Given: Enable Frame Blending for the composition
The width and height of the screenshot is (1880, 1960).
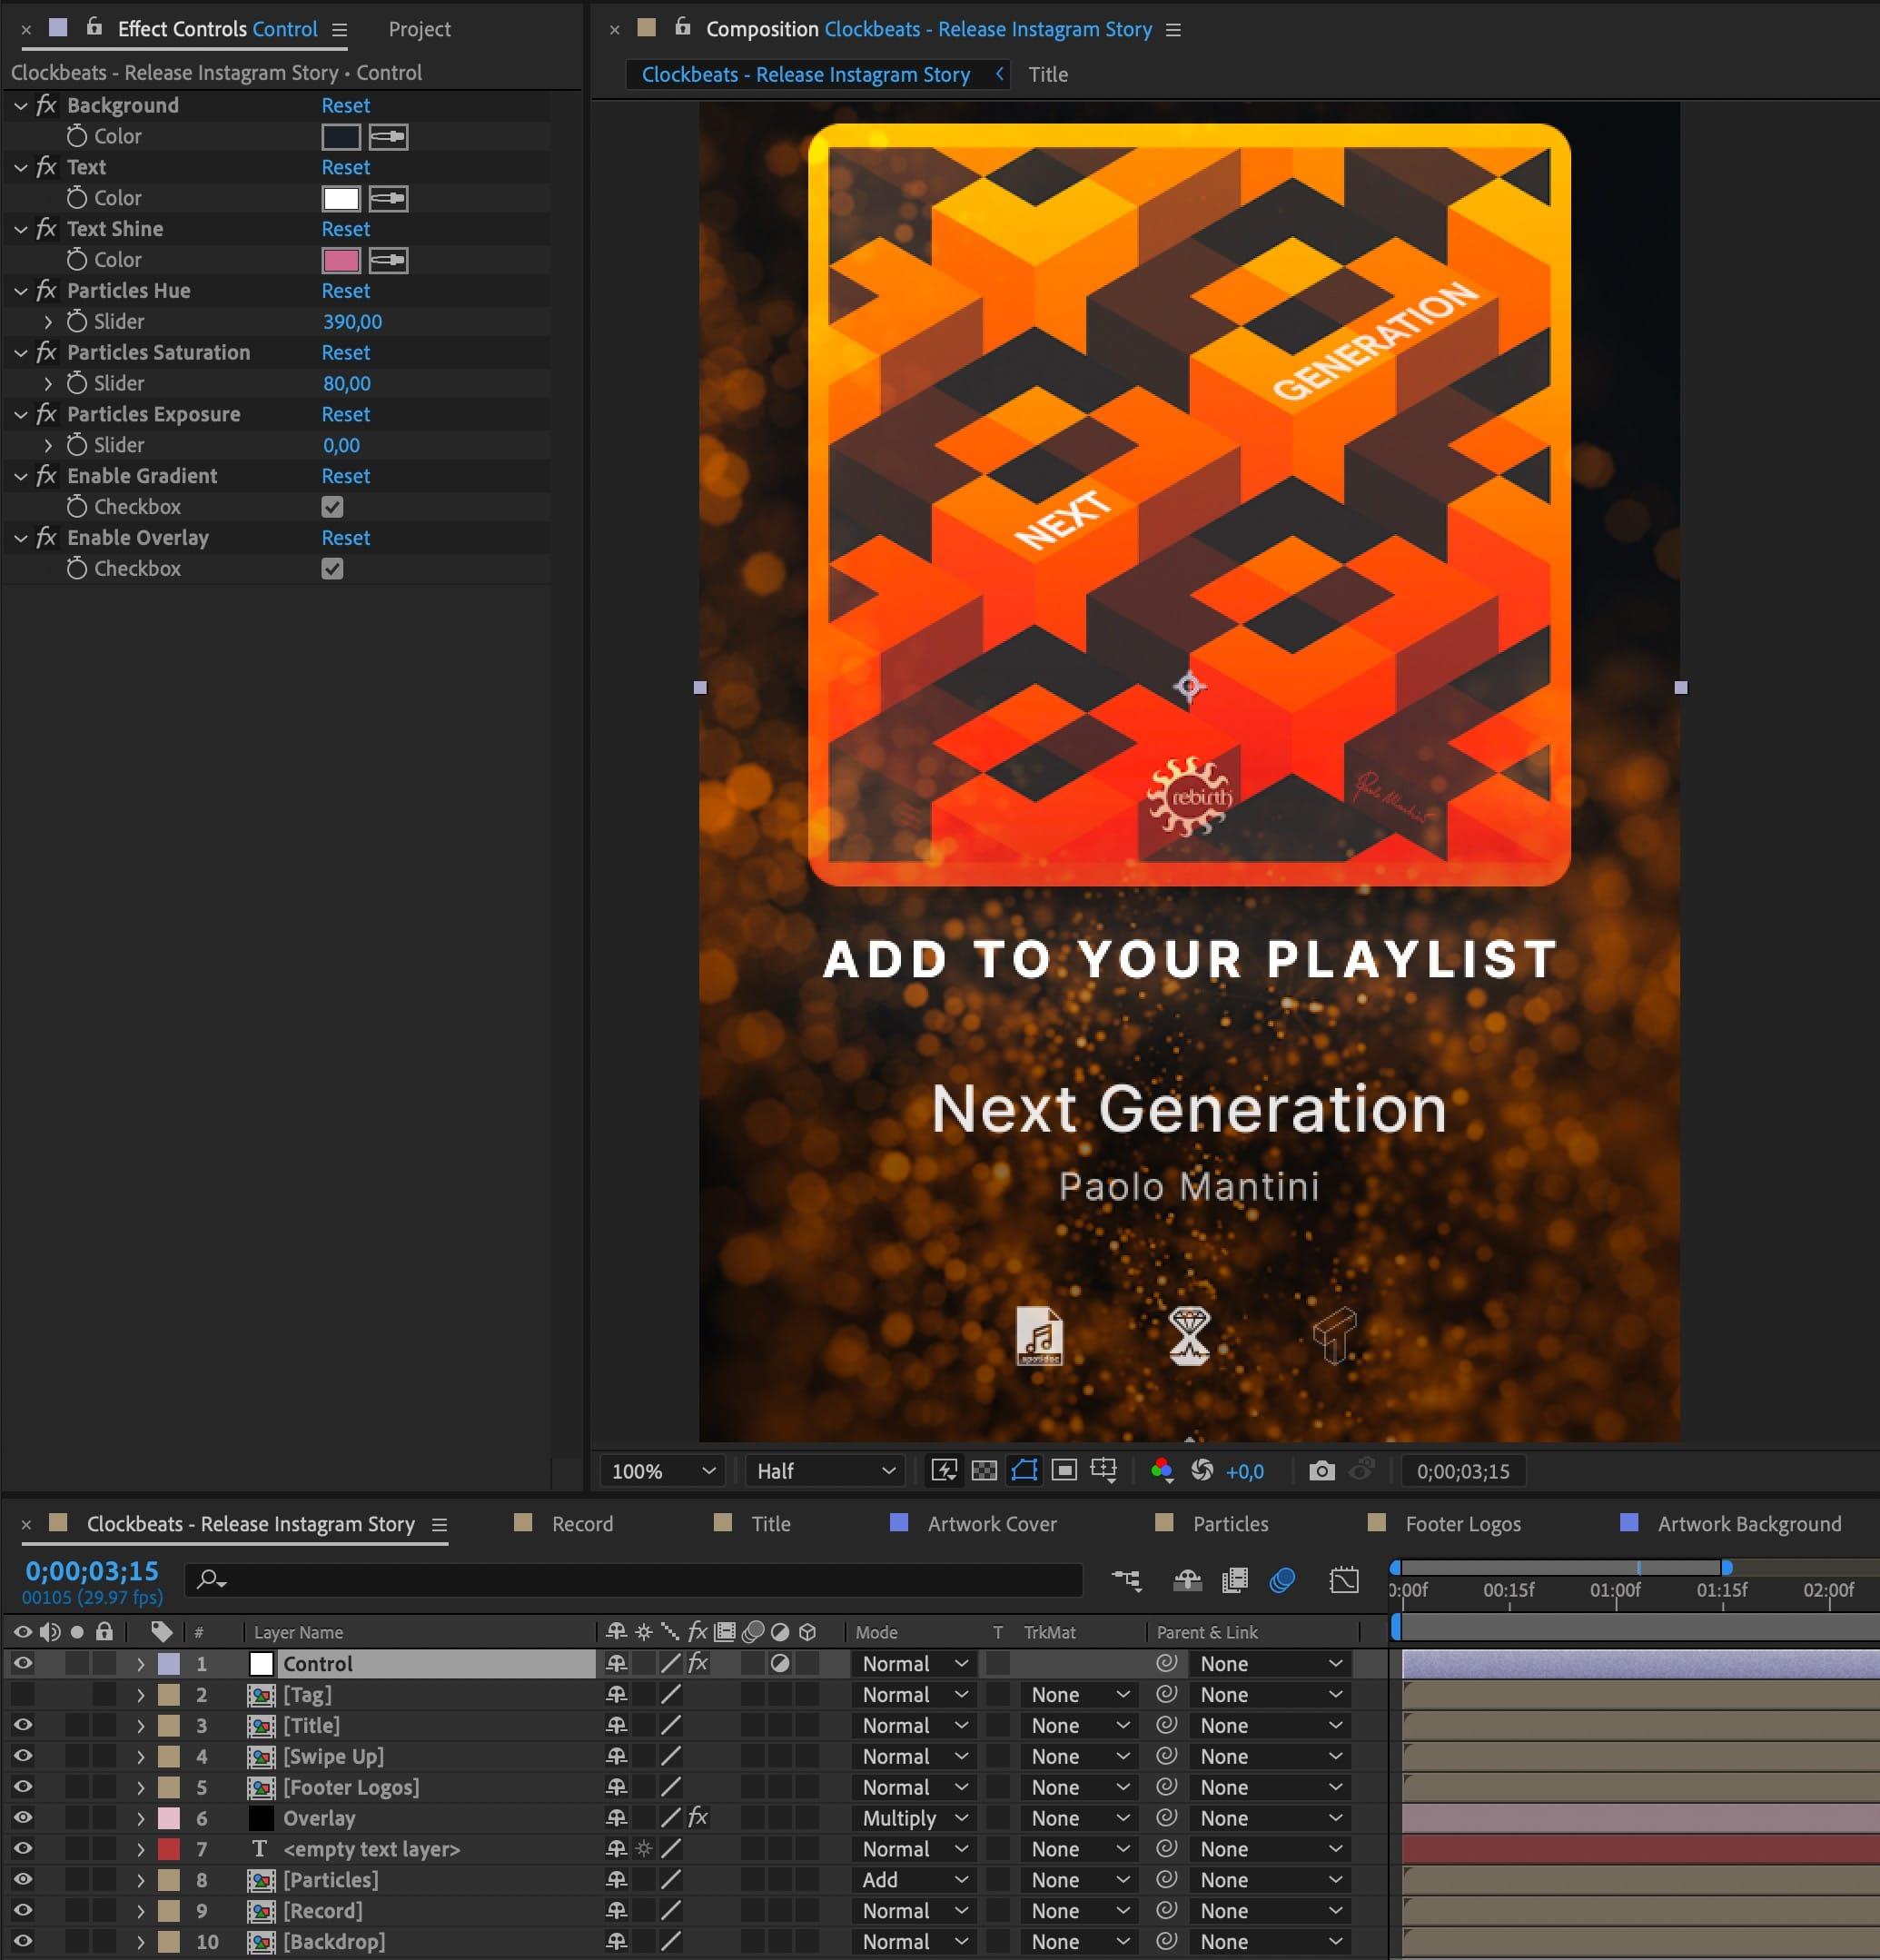Looking at the screenshot, I should [1235, 1581].
